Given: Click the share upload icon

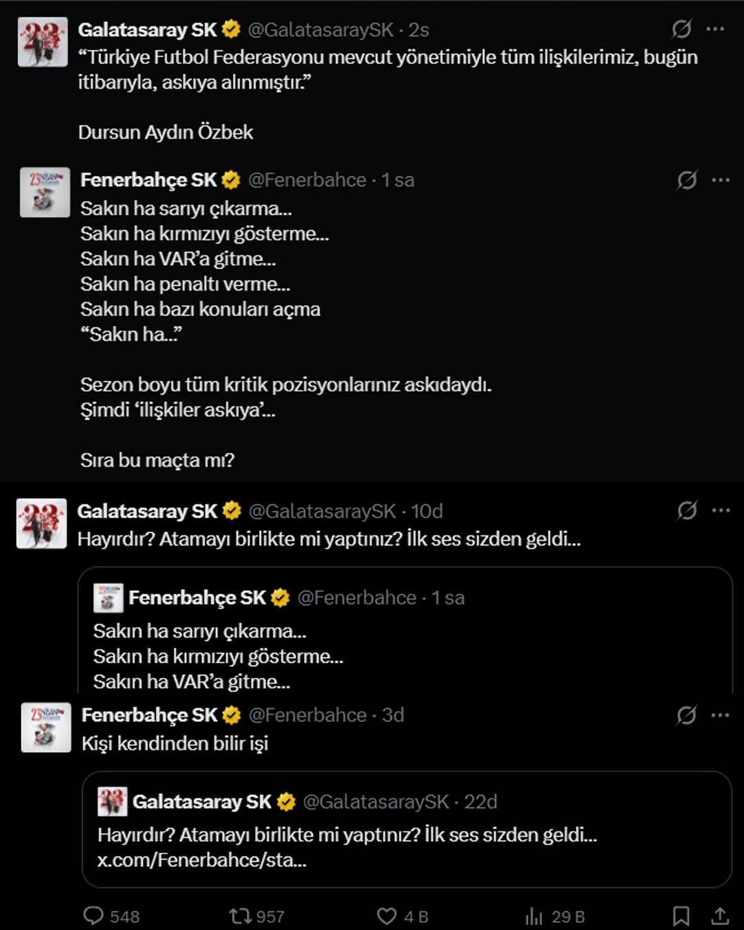Looking at the screenshot, I should pyautogui.click(x=720, y=916).
